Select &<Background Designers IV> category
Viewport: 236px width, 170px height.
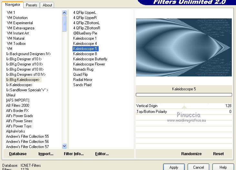[x=28, y=54]
